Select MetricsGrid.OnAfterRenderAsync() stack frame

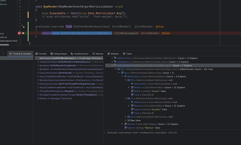(69, 58)
